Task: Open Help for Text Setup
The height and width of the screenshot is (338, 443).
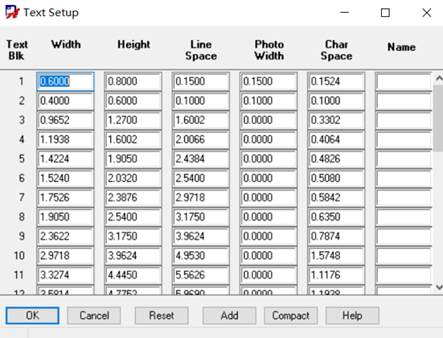Action: (352, 315)
